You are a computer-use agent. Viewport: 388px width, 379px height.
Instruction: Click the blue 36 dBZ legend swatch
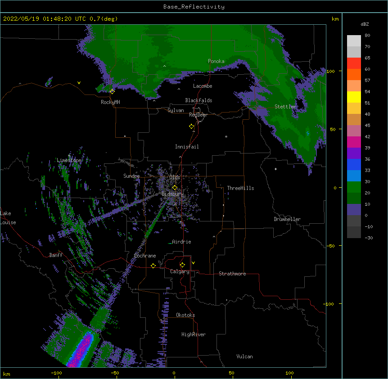coord(354,164)
